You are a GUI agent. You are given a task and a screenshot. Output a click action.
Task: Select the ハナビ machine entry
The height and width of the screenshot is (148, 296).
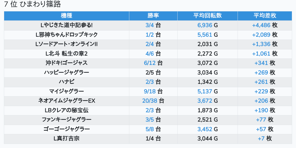coord(66,82)
